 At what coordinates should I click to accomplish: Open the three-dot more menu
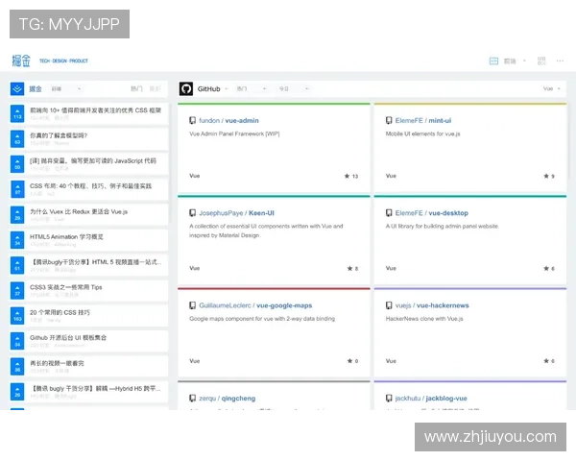pyautogui.click(x=560, y=61)
